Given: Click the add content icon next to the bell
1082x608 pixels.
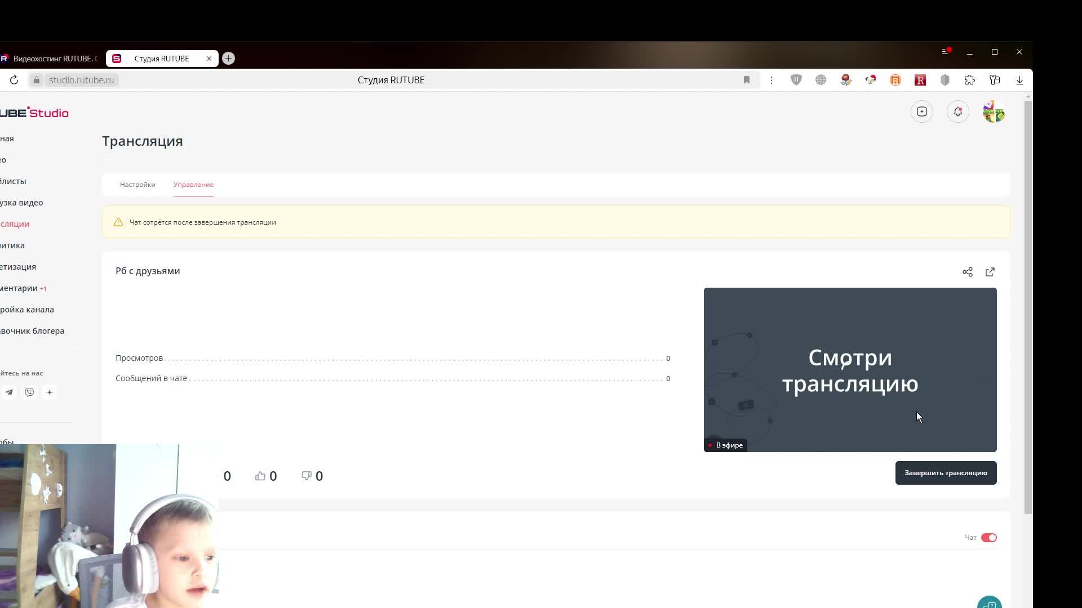Looking at the screenshot, I should [922, 111].
